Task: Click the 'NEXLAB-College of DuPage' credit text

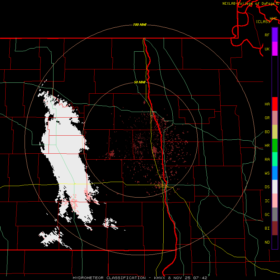Action: 249,3
